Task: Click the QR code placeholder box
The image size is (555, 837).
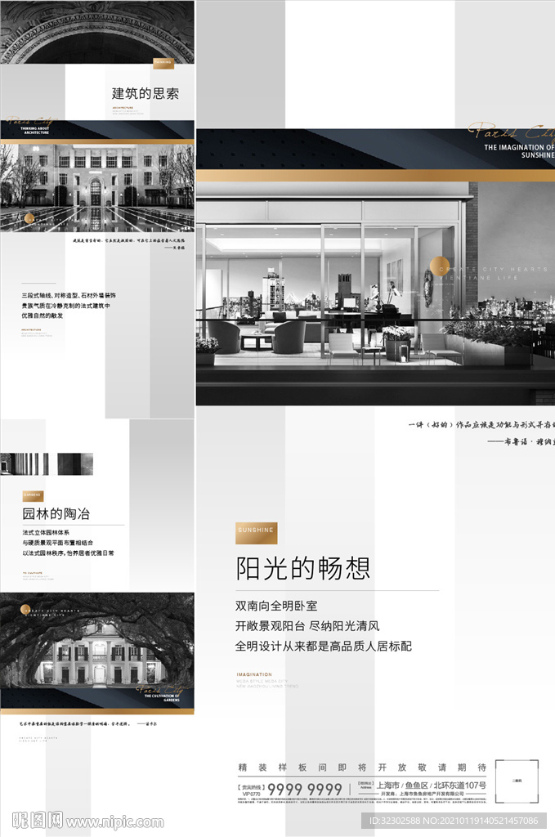Action: coord(517,781)
